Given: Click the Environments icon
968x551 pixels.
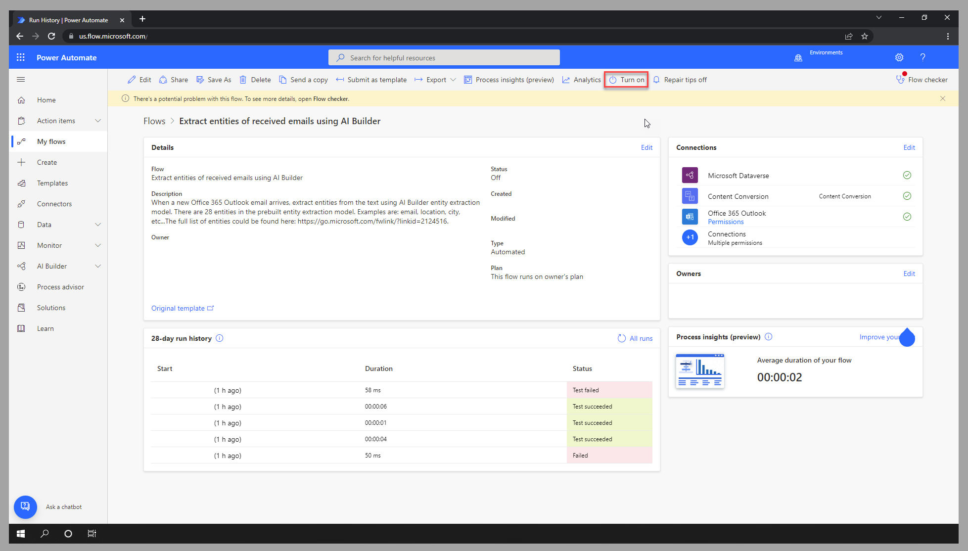Looking at the screenshot, I should click(798, 57).
